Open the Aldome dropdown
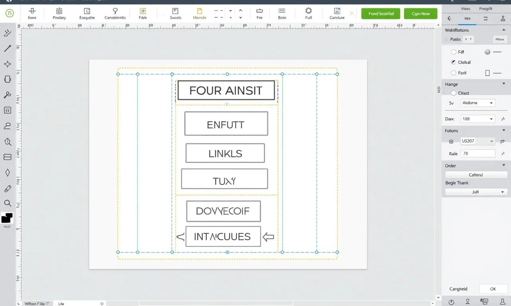The image size is (511, 306). tap(477, 103)
